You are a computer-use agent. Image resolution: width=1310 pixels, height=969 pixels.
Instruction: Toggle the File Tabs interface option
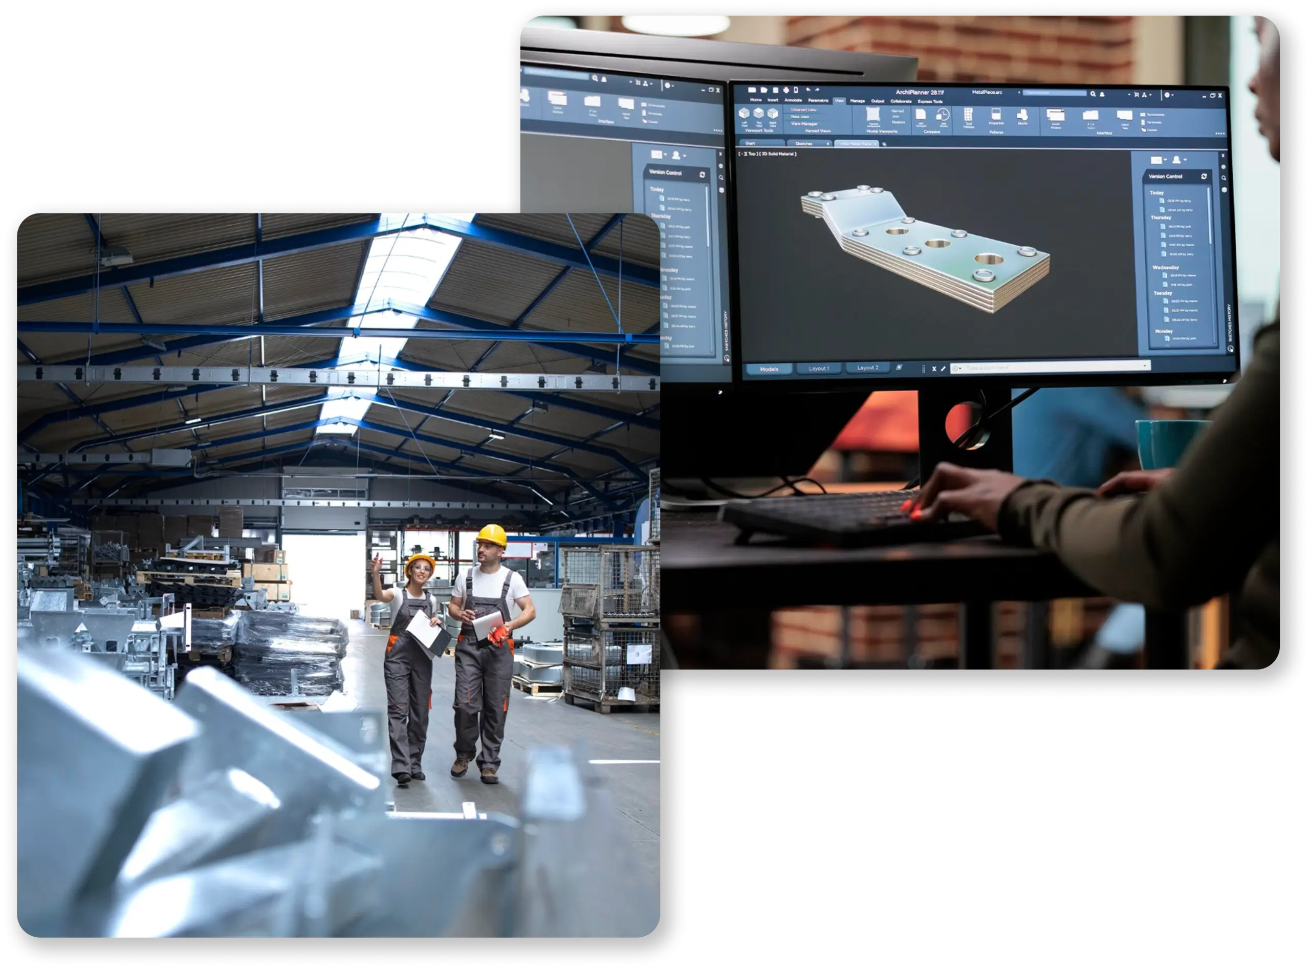(x=1090, y=117)
